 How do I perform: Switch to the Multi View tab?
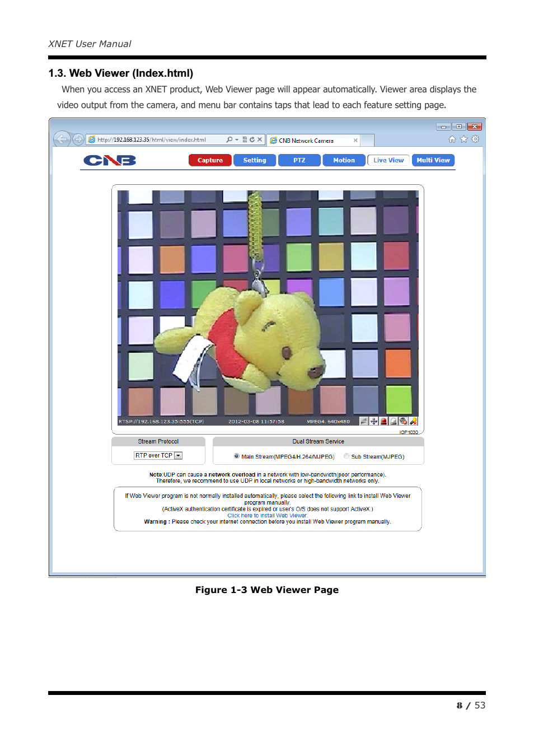tap(433, 160)
